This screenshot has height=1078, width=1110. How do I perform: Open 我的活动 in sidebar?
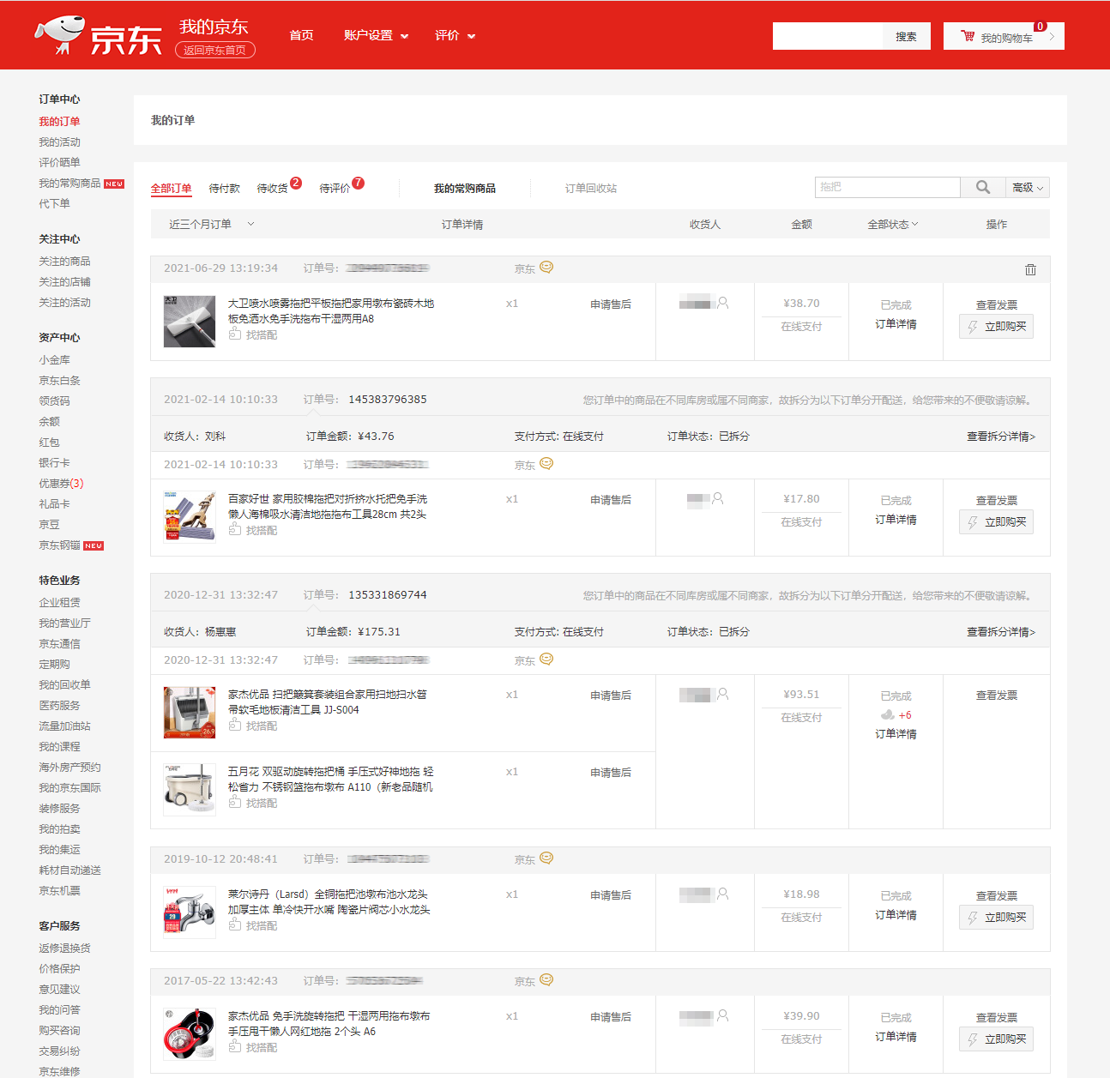click(x=59, y=142)
